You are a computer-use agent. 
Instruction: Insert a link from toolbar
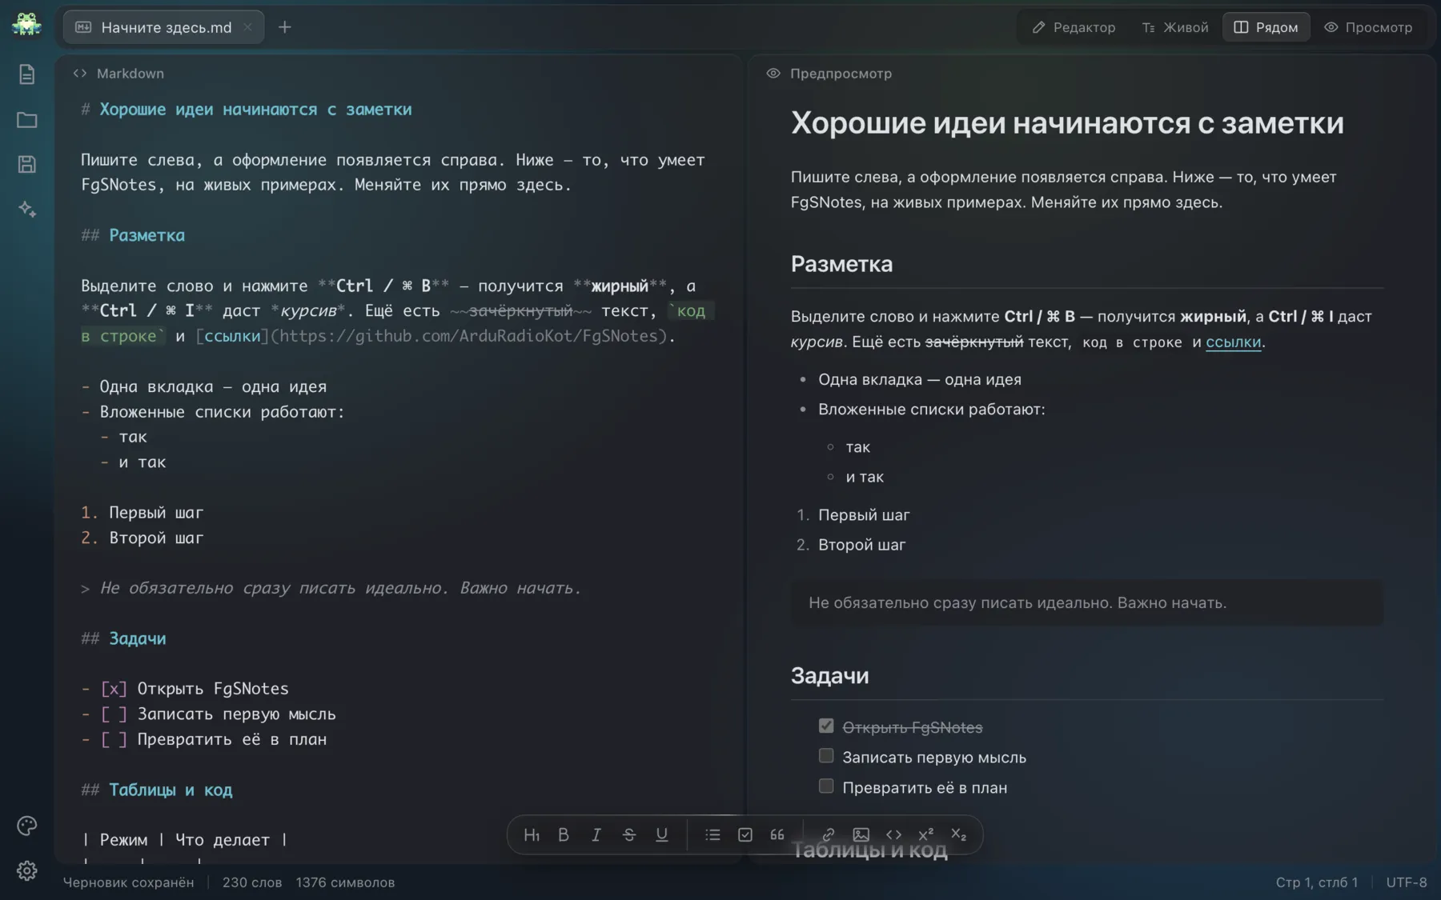click(x=829, y=834)
